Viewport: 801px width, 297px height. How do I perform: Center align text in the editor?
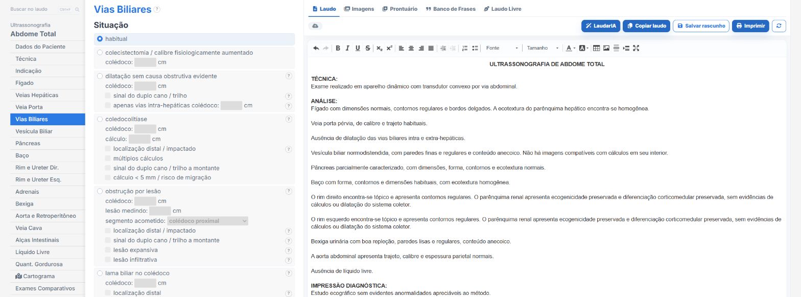point(411,48)
